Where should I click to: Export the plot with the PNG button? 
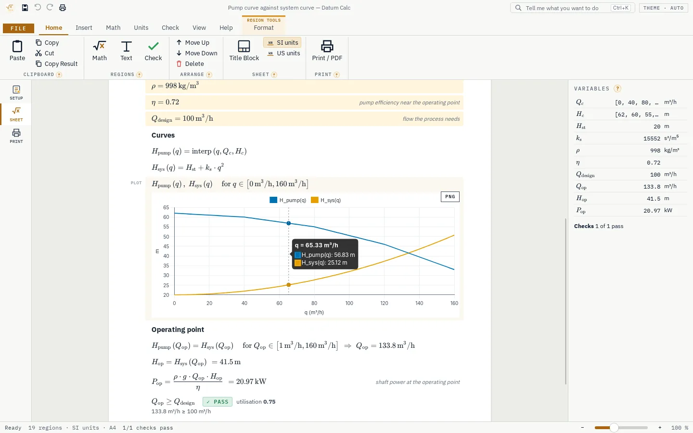pyautogui.click(x=450, y=197)
